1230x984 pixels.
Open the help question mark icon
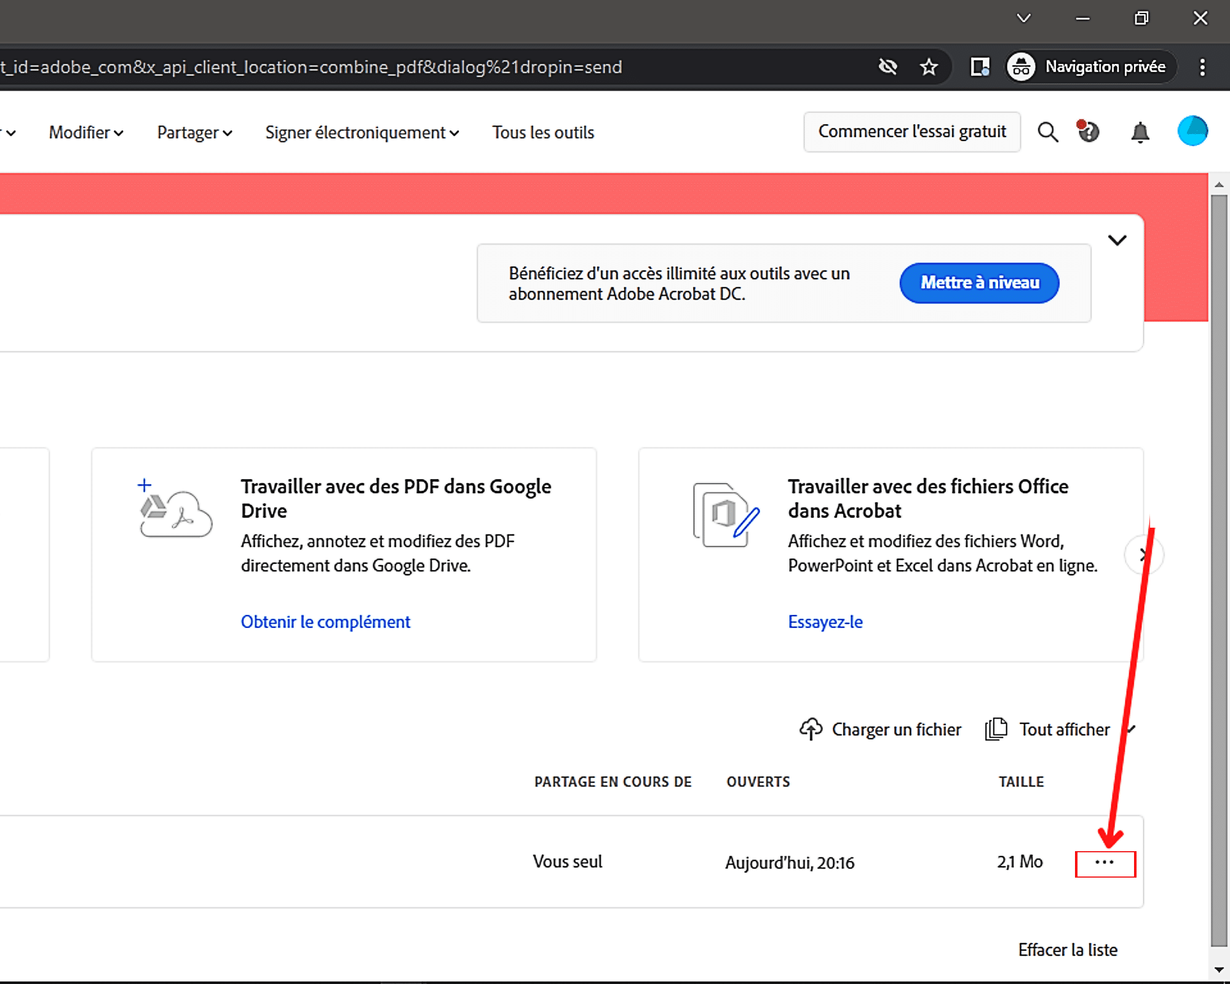pos(1089,131)
